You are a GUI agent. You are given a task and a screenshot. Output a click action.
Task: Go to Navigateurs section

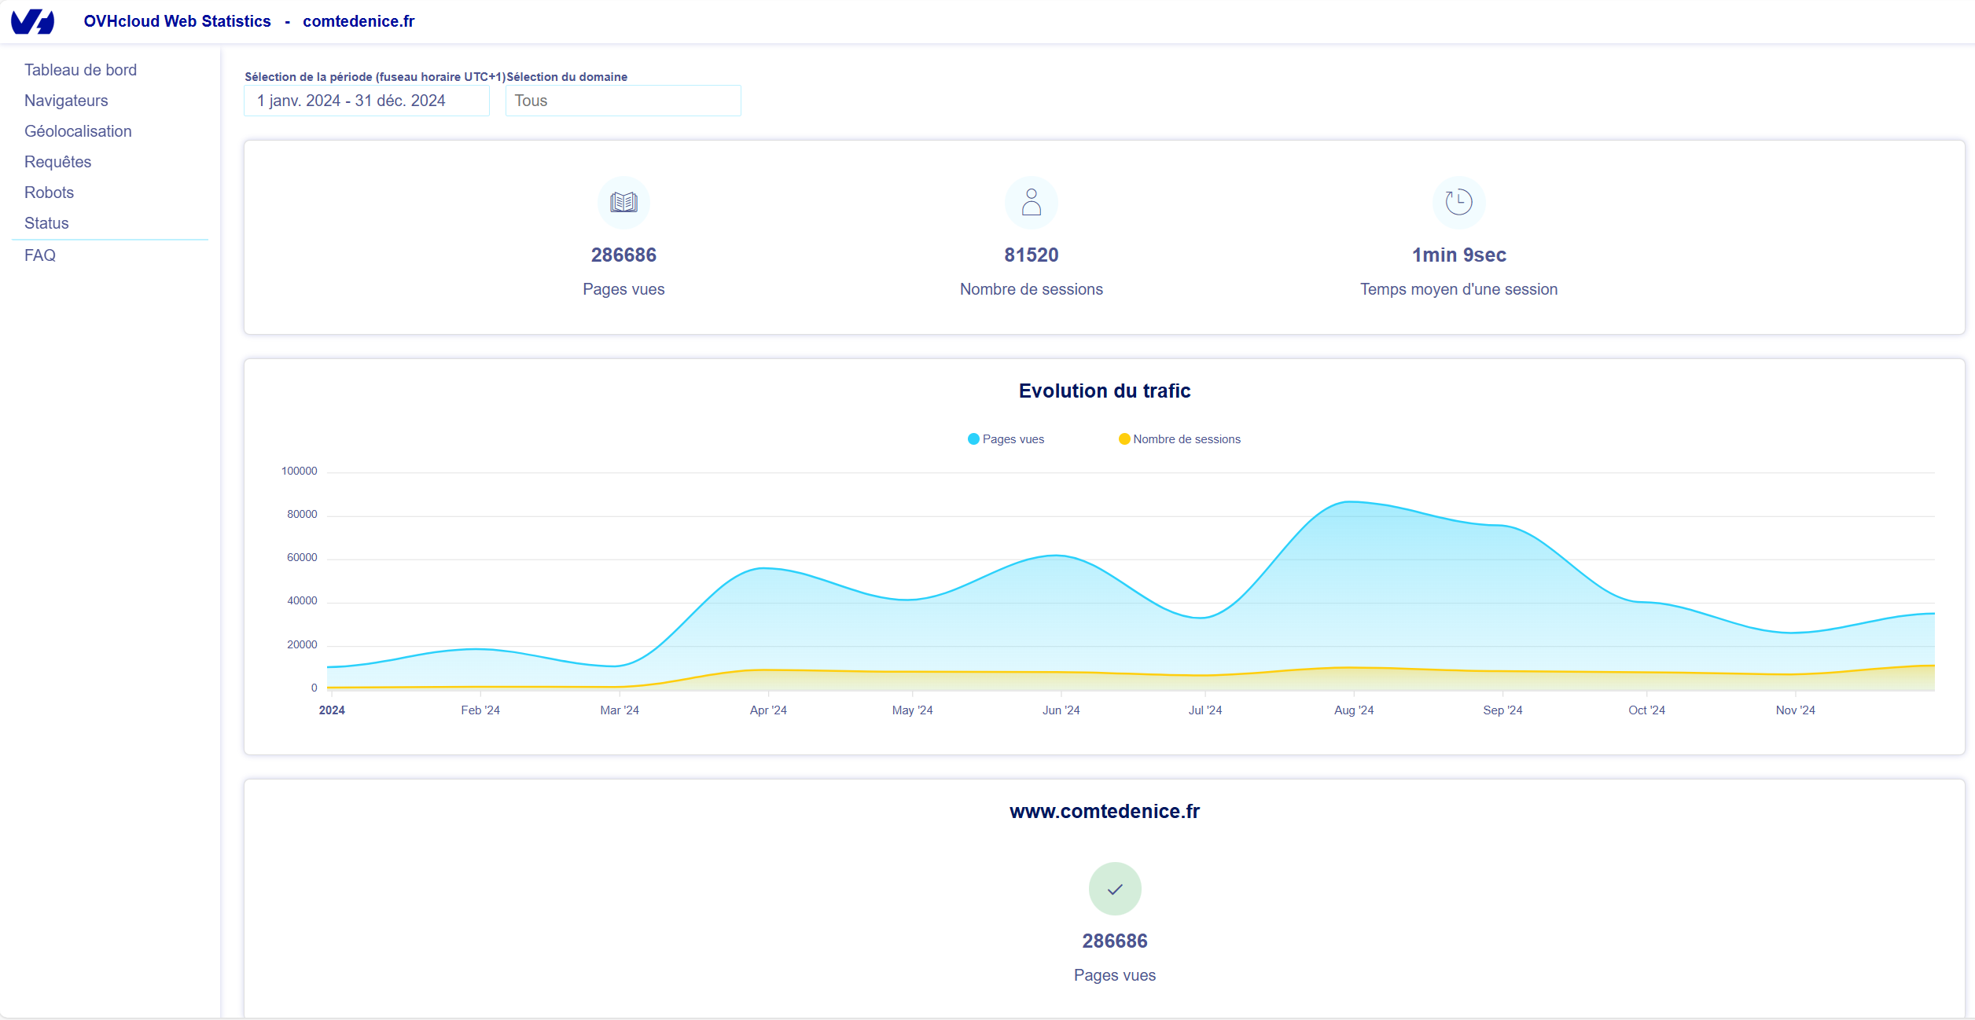click(x=66, y=101)
